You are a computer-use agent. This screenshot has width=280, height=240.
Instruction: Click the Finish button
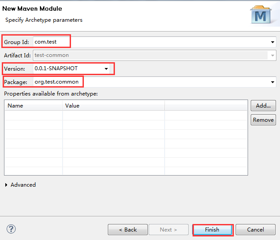pyautogui.click(x=213, y=230)
